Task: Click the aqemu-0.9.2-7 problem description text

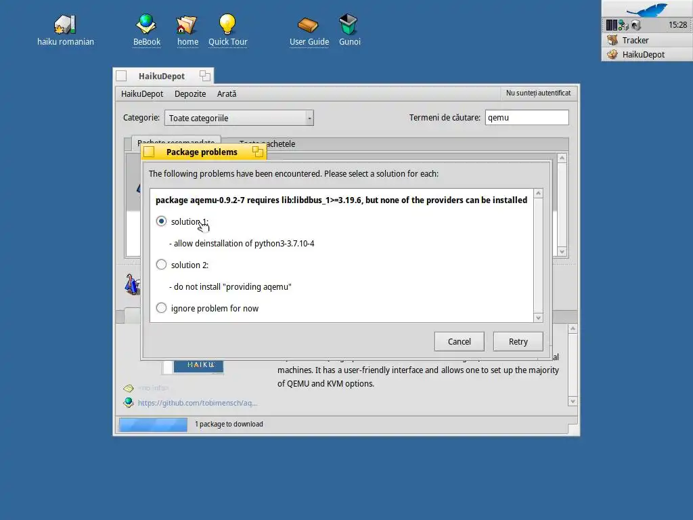Action: point(341,200)
